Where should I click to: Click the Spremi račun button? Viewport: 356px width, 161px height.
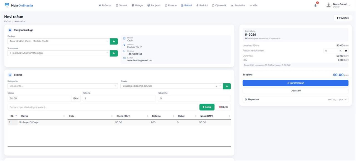pyautogui.click(x=295, y=83)
